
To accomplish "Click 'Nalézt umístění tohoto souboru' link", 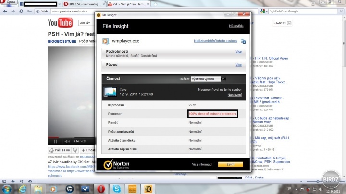I will (x=216, y=41).
